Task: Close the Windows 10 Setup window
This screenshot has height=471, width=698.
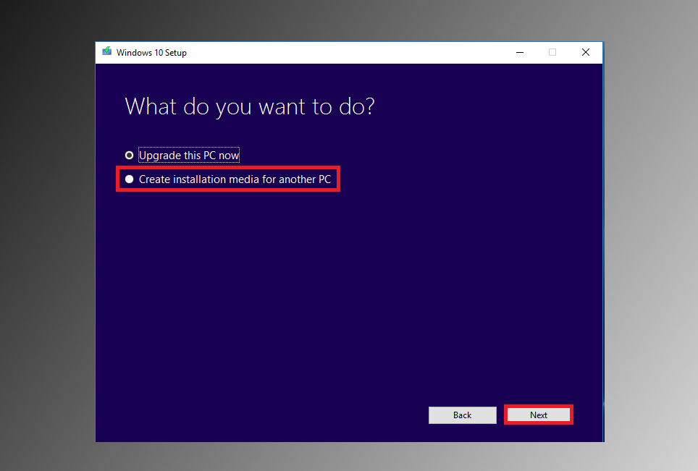Action: click(586, 53)
